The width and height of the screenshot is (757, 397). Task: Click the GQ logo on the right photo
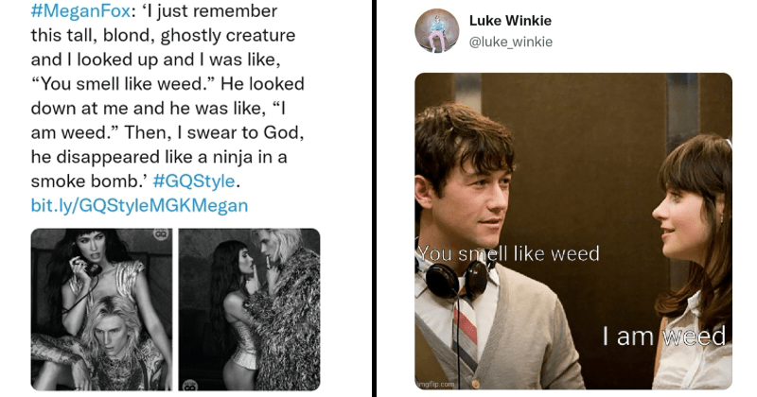click(x=191, y=383)
